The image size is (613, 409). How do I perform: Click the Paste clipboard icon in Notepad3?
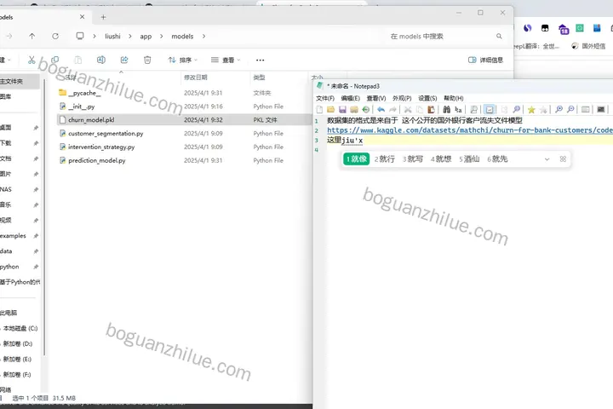pyautogui.click(x=431, y=110)
